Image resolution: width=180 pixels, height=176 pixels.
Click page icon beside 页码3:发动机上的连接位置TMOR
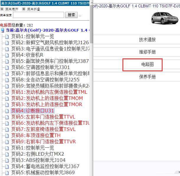pos(7,105)
